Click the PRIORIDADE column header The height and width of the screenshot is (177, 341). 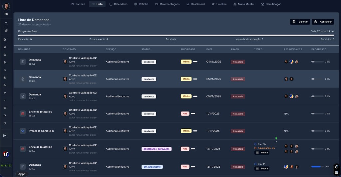pyautogui.click(x=188, y=49)
